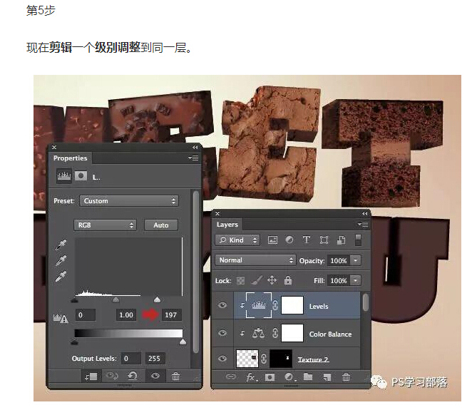The image size is (472, 410).
Task: Click the Layers panel scrollbar
Action: tap(366, 302)
